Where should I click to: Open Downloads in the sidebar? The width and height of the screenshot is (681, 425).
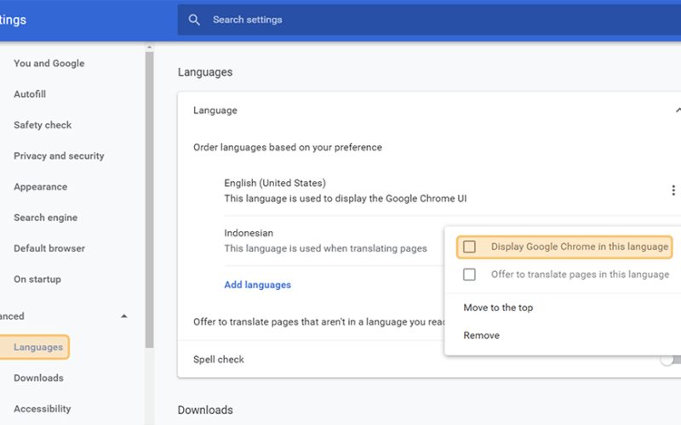(x=38, y=377)
